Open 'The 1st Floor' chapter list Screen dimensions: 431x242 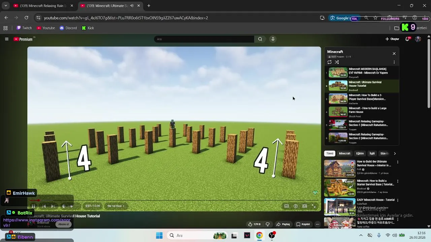(115, 206)
